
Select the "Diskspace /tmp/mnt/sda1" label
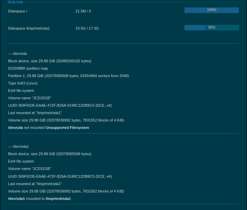(29, 28)
